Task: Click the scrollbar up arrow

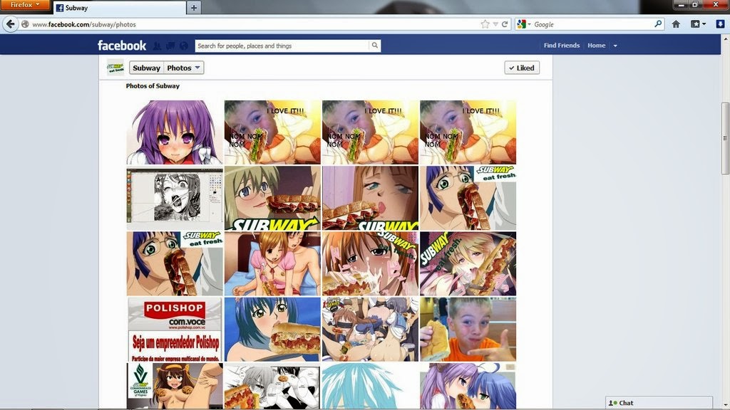Action: click(x=725, y=39)
